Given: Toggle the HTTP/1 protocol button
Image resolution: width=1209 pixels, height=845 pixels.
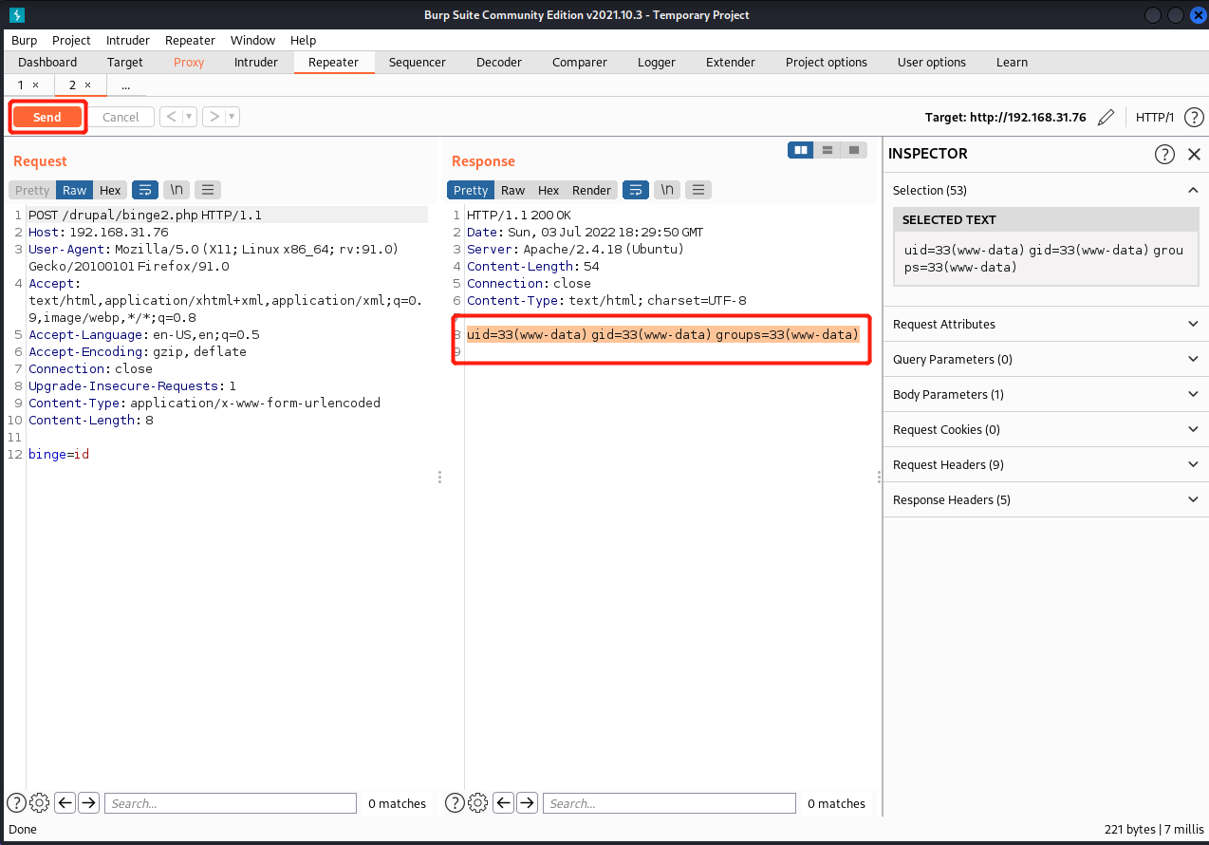Looking at the screenshot, I should point(1155,117).
